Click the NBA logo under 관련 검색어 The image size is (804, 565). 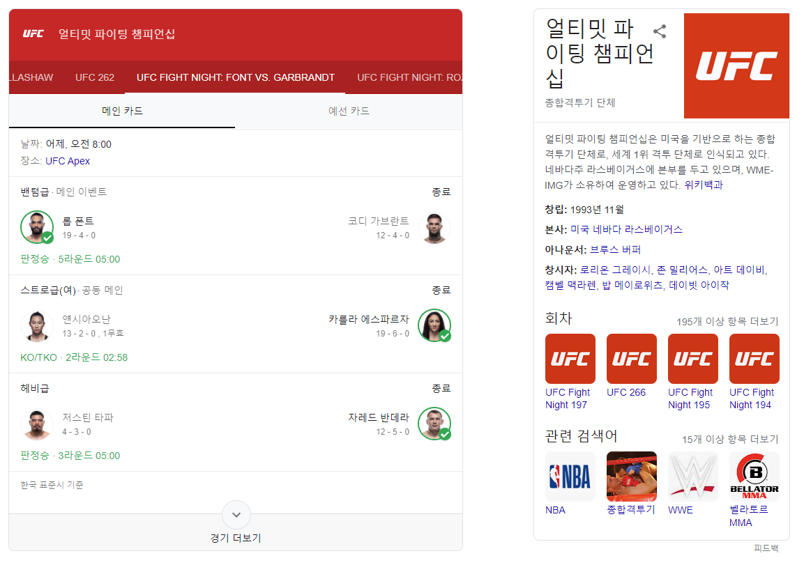tap(570, 476)
